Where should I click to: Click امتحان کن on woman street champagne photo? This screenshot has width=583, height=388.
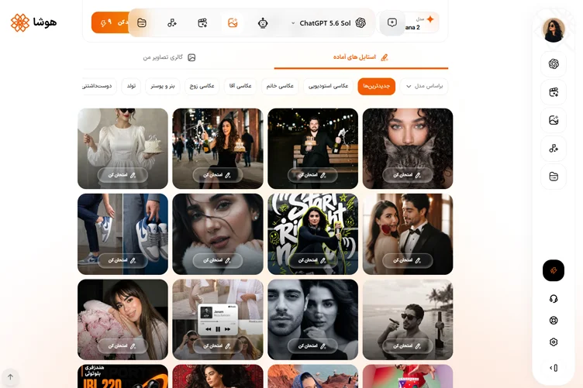point(218,175)
